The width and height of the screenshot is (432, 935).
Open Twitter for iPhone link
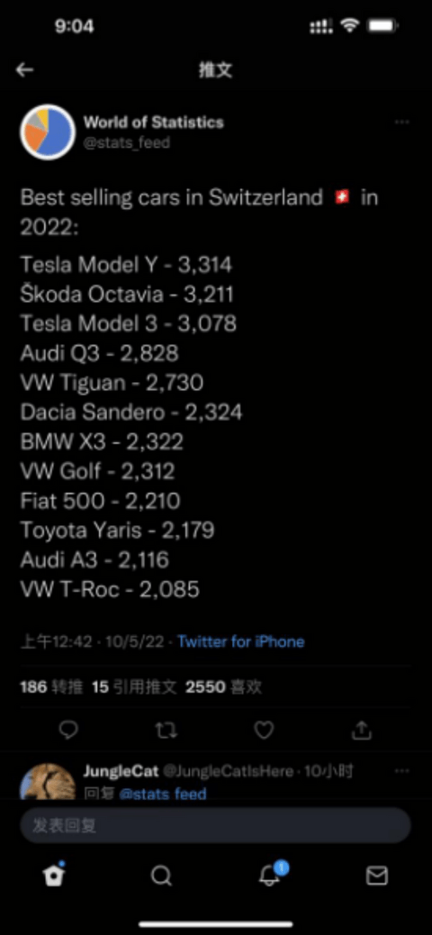pos(240,641)
